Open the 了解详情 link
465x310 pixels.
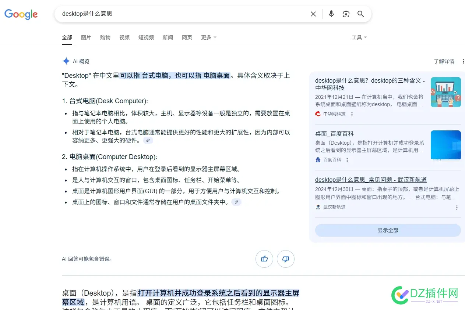[444, 61]
